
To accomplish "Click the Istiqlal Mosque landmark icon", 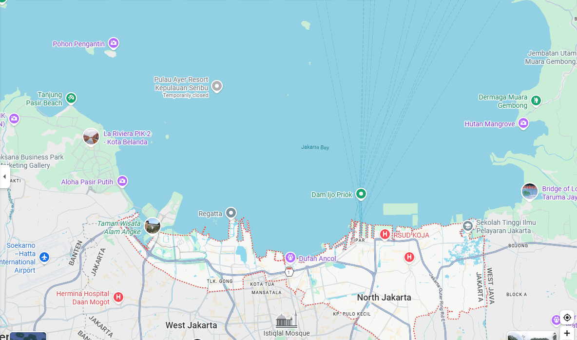I will (x=286, y=319).
